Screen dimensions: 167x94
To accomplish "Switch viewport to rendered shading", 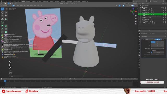I will 135,6.
